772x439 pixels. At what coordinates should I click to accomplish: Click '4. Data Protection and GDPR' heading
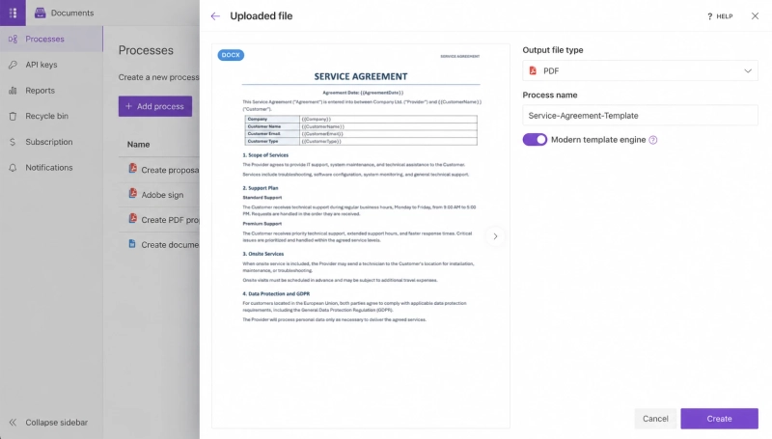pos(276,294)
